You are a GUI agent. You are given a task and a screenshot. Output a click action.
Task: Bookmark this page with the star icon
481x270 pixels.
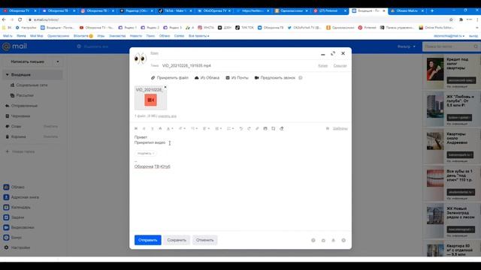pos(451,19)
